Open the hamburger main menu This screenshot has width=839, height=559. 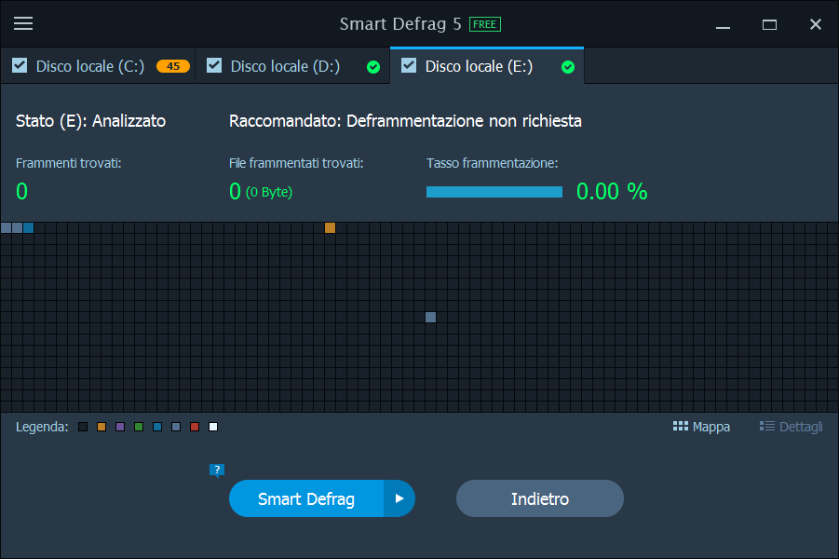click(x=23, y=24)
